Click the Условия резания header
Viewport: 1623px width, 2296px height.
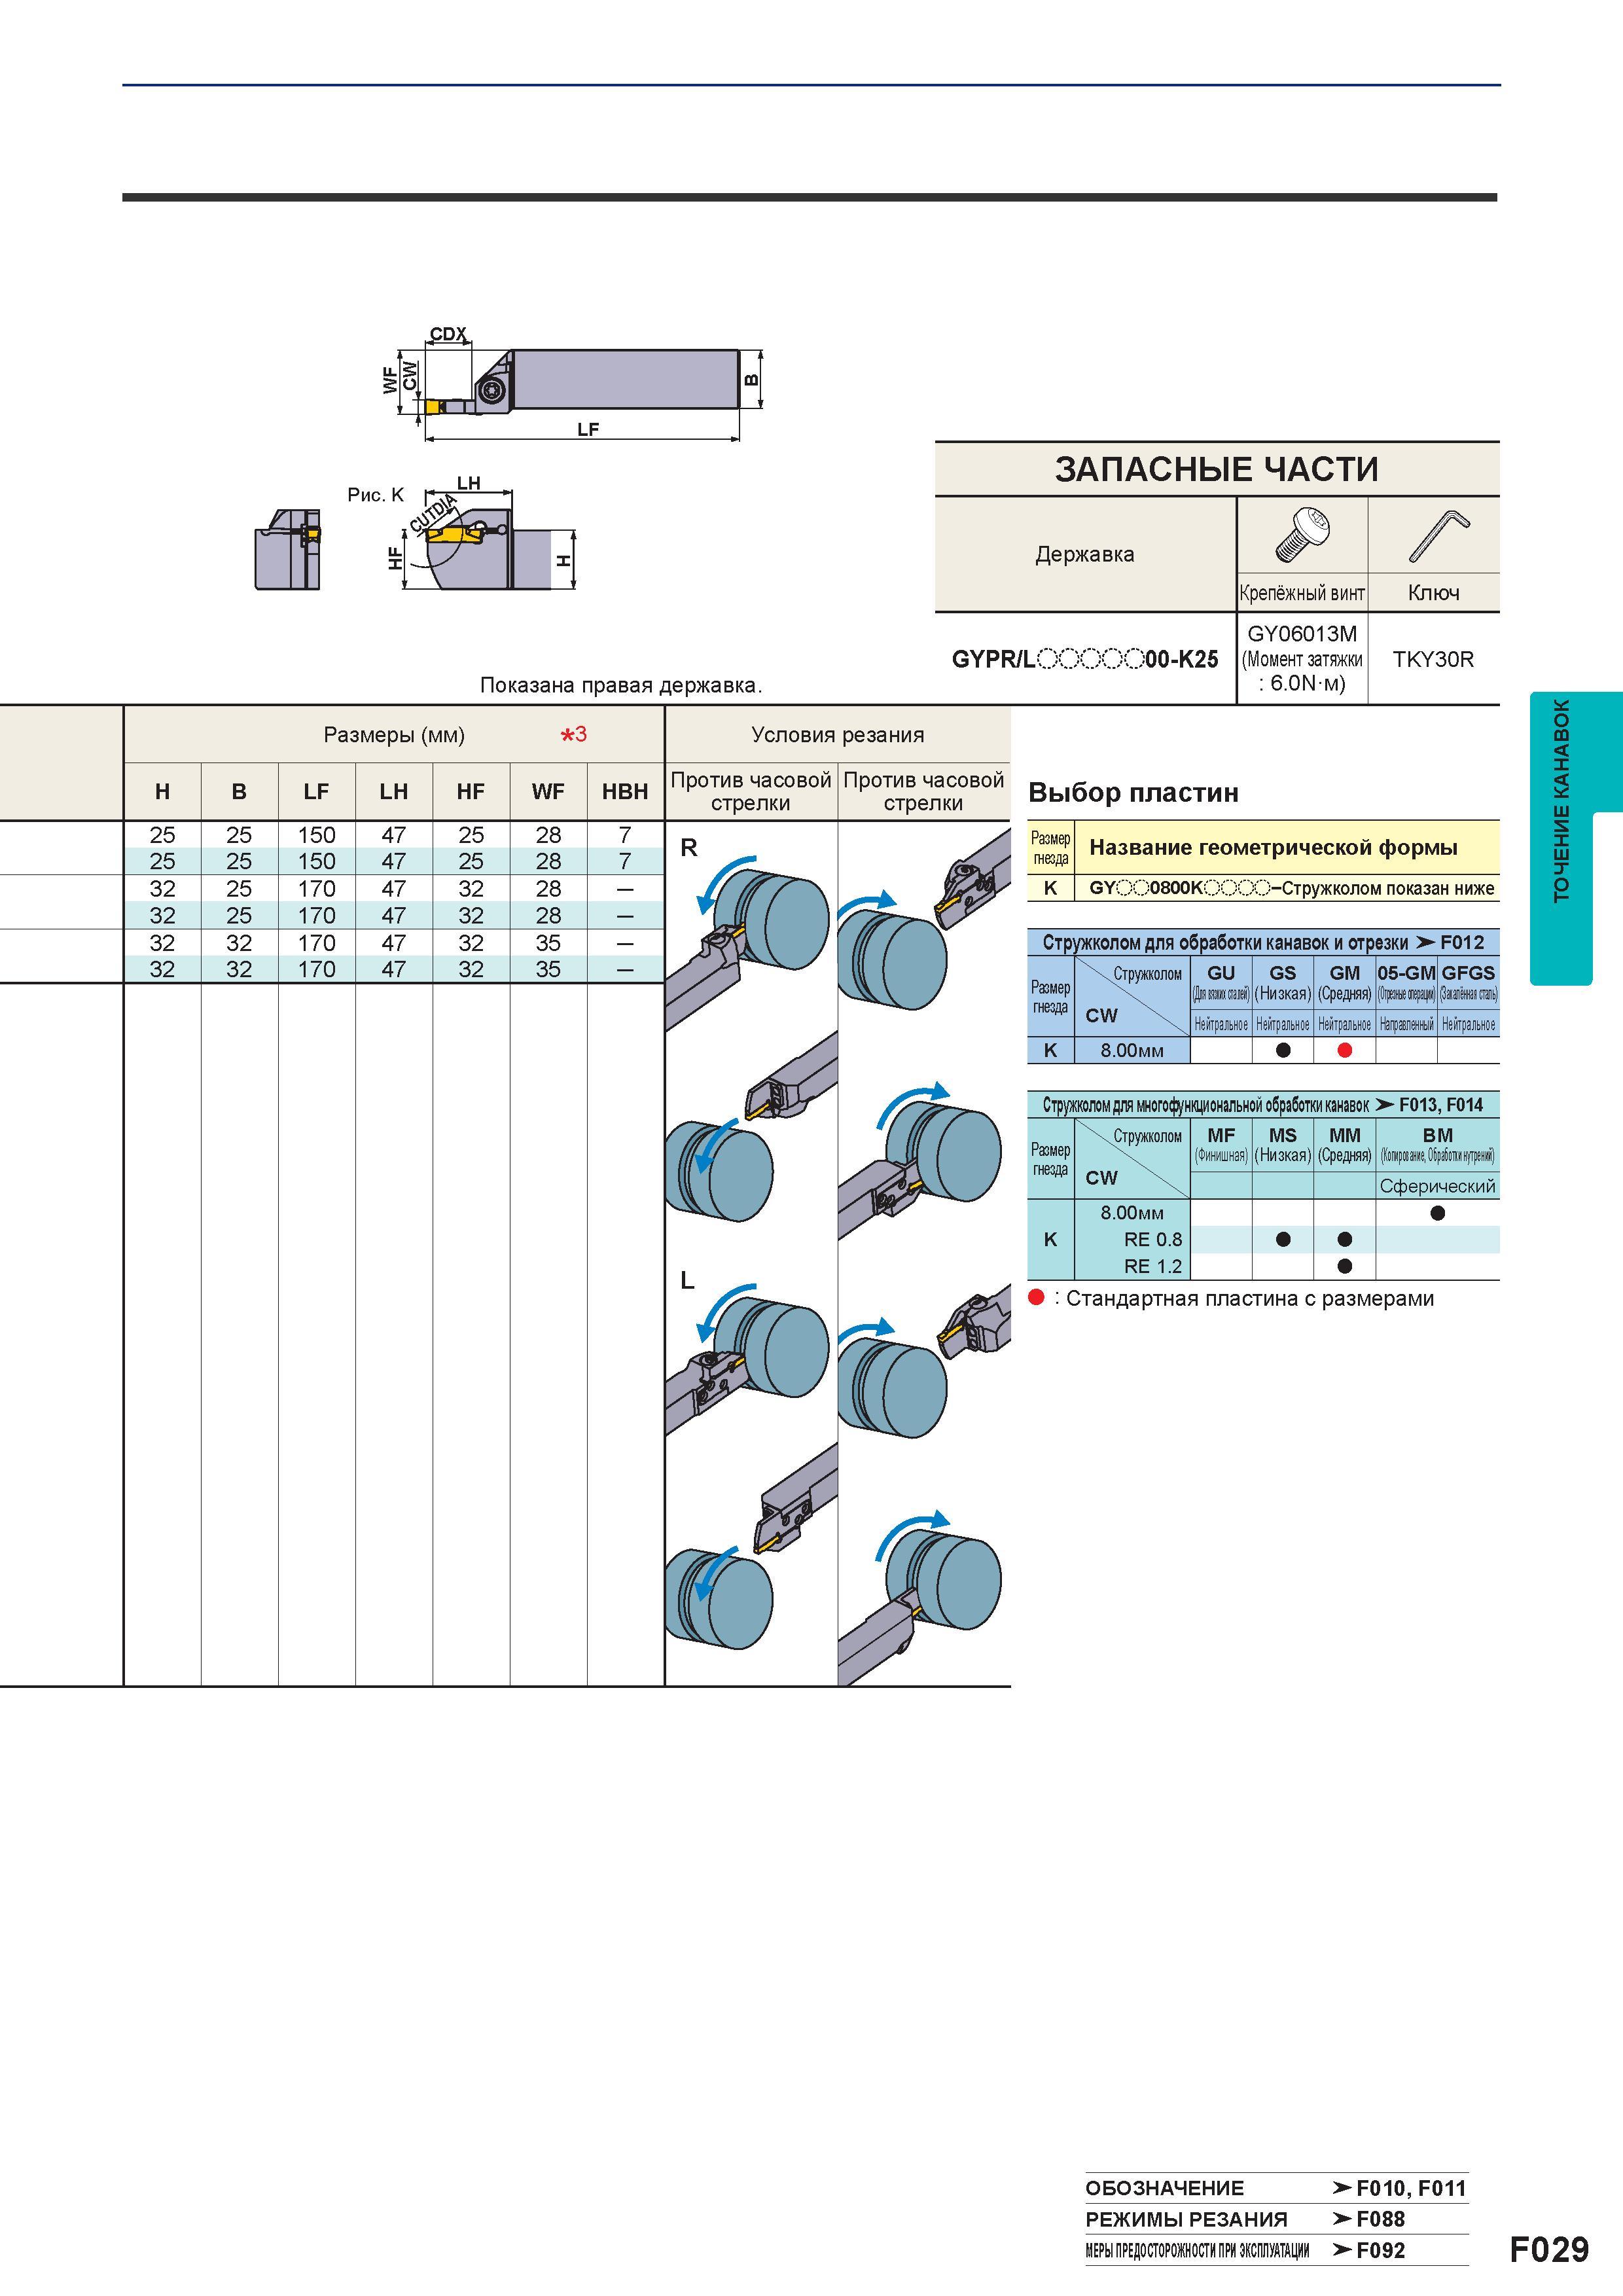[x=838, y=735]
